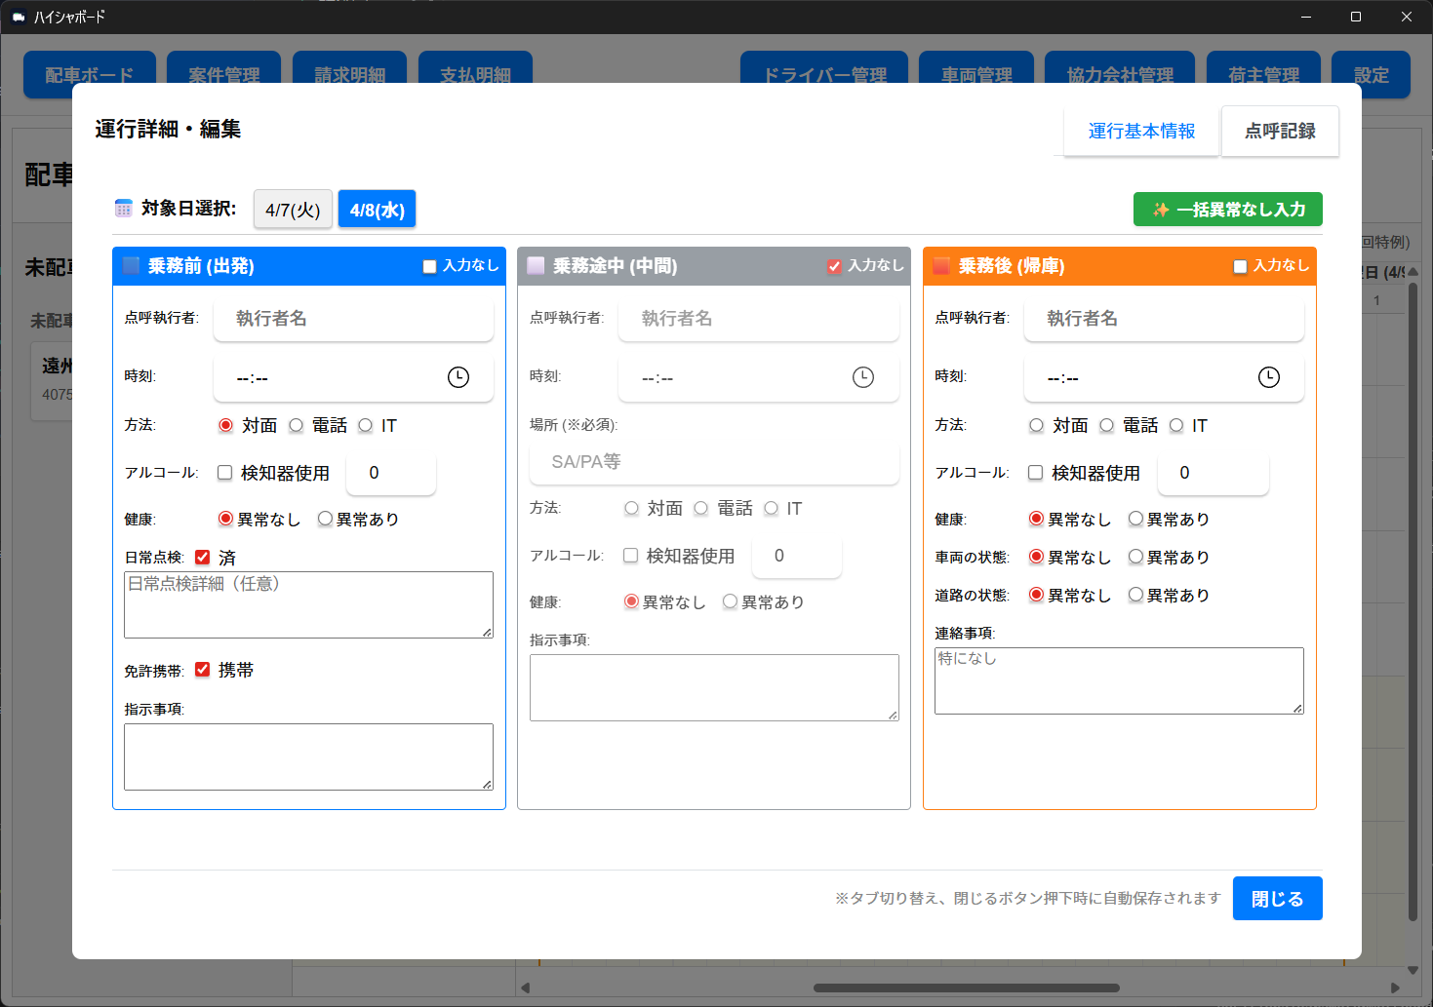Click the 連絡事項 text area
1433x1007 pixels.
pos(1119,680)
